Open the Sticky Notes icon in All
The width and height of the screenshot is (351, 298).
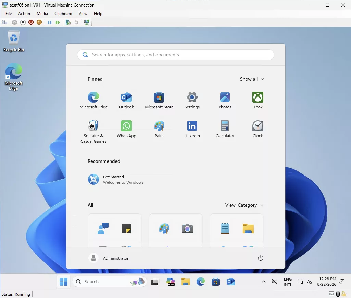tap(126, 229)
